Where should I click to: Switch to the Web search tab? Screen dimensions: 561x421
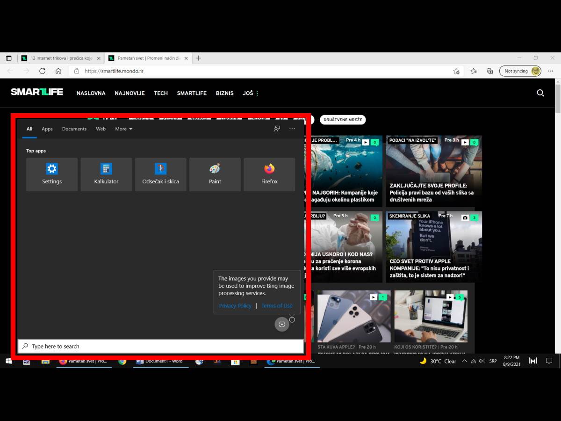click(x=101, y=129)
